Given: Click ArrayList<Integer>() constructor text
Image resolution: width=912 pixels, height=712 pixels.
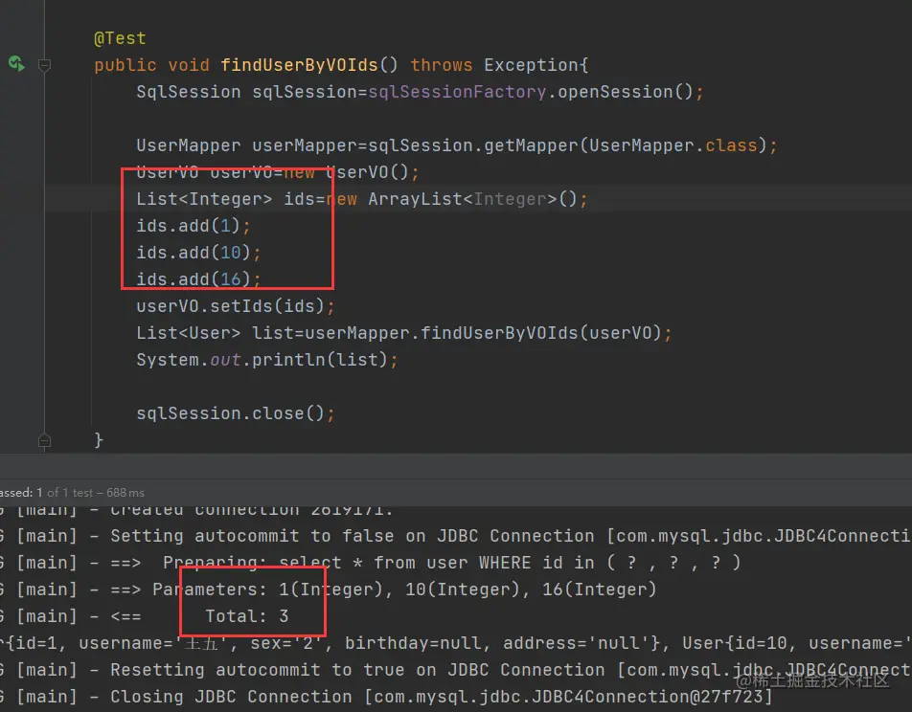Looking at the screenshot, I should [473, 199].
